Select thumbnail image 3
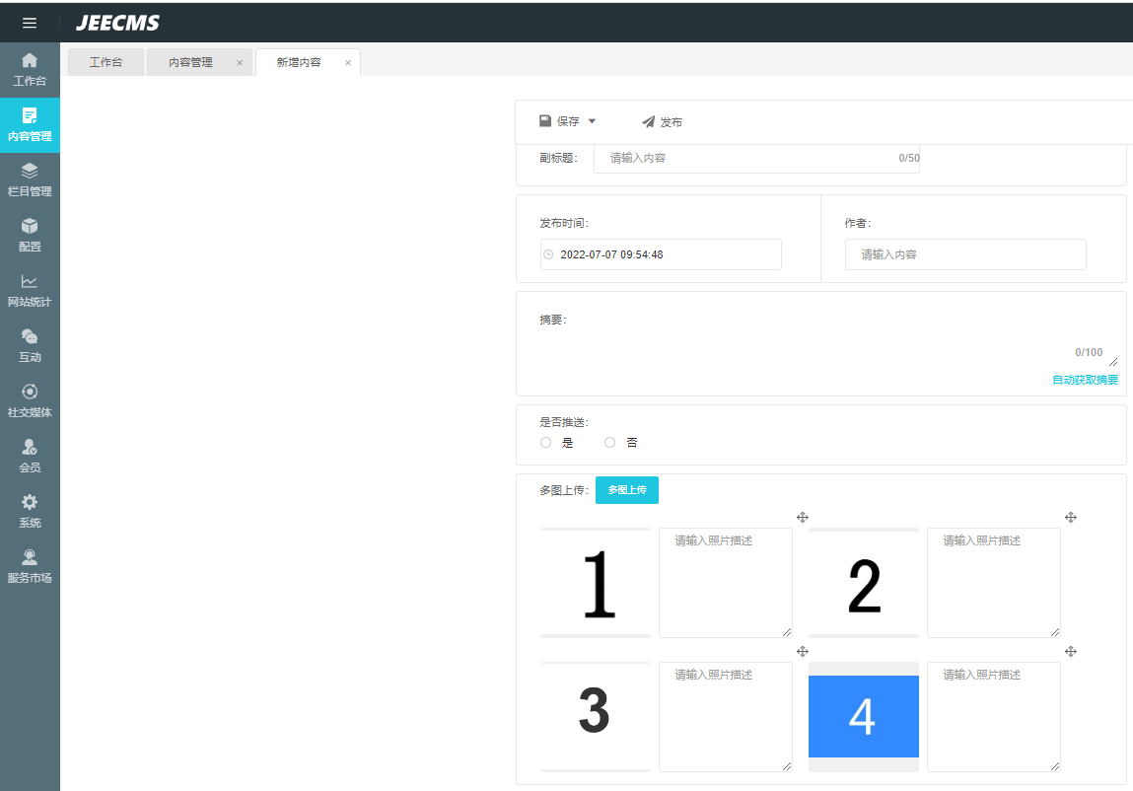Screen dimensions: 1133x791 point(596,716)
